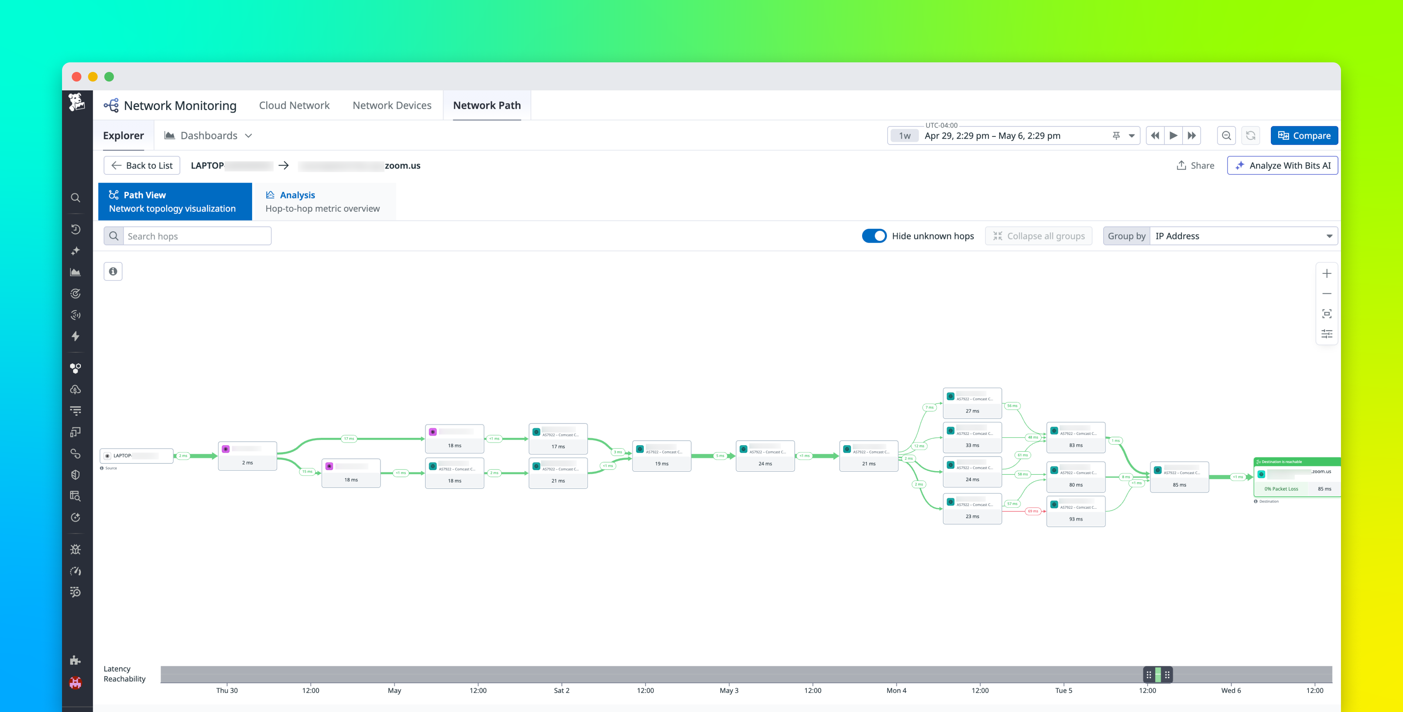Open the area chart dashboards sidebar icon
The width and height of the screenshot is (1403, 712).
pos(76,272)
